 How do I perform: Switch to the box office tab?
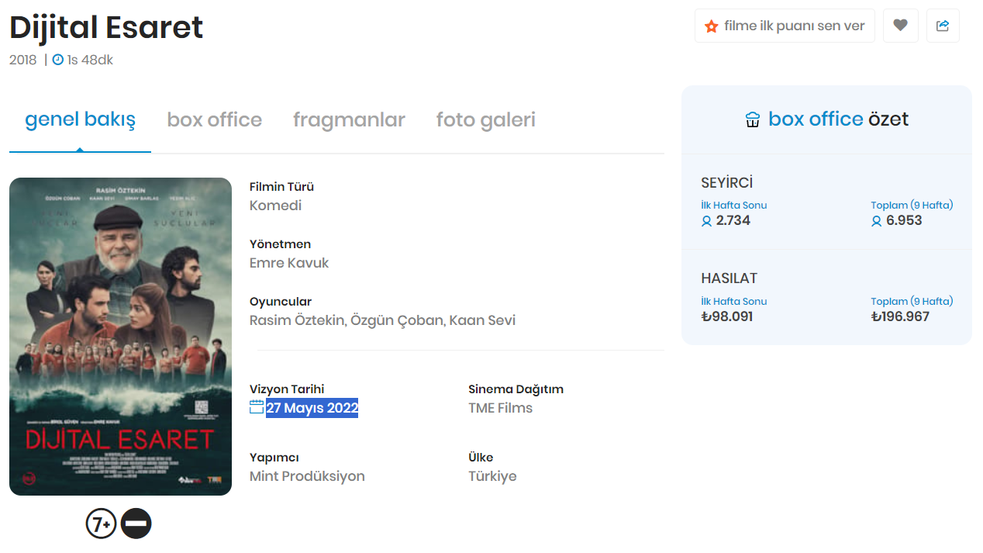(x=215, y=120)
